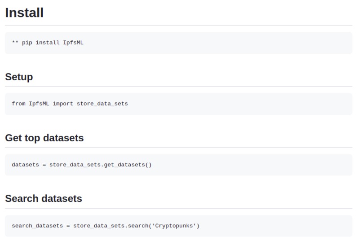
Task: Select the 'pip install IpfsML' code line
Action: (48, 43)
